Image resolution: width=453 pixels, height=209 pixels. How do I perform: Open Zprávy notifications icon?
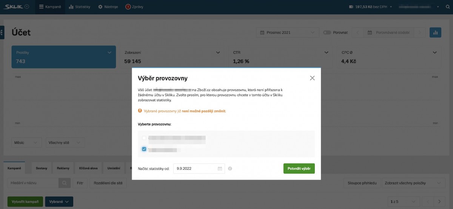click(128, 7)
